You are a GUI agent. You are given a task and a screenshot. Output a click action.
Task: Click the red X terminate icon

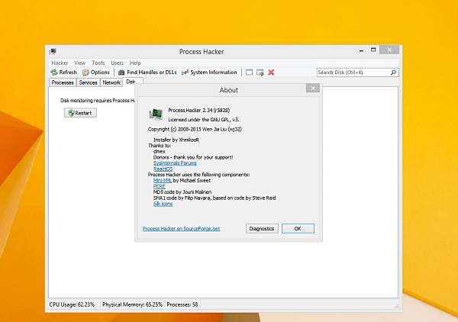click(271, 72)
